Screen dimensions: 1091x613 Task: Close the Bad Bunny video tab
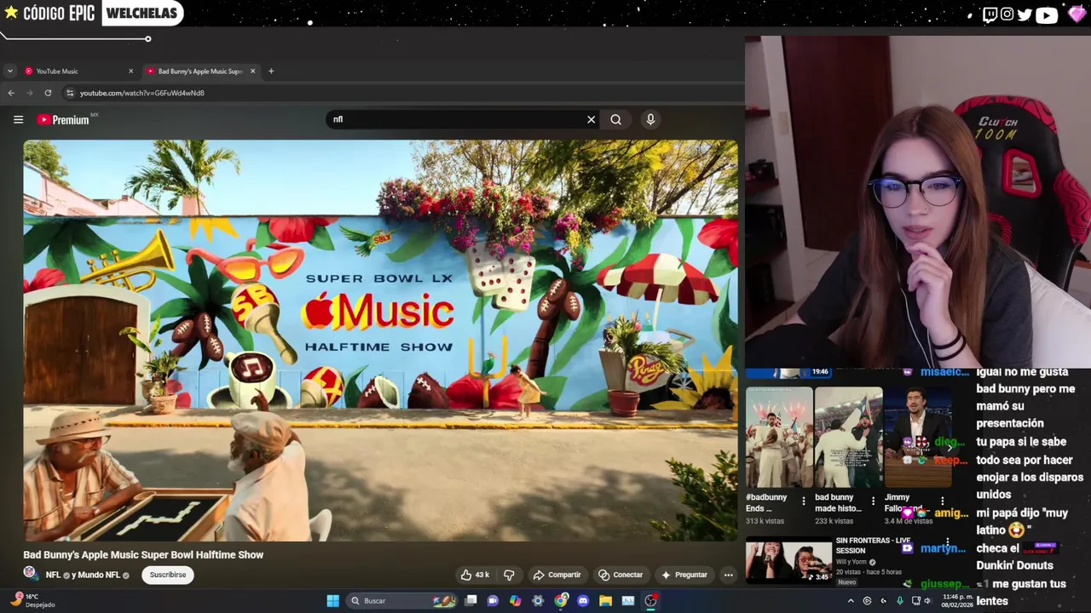tap(252, 72)
